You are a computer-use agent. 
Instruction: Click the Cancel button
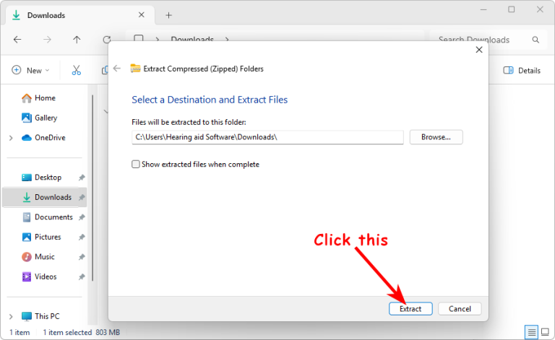point(460,308)
